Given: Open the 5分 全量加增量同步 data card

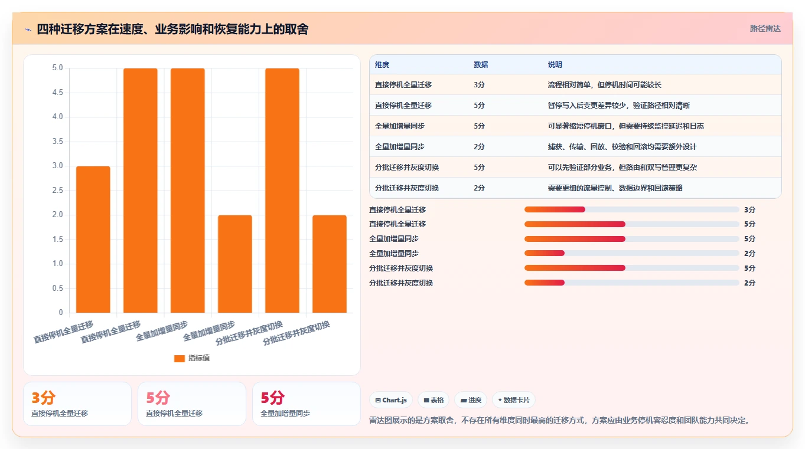Looking at the screenshot, I should [x=307, y=404].
